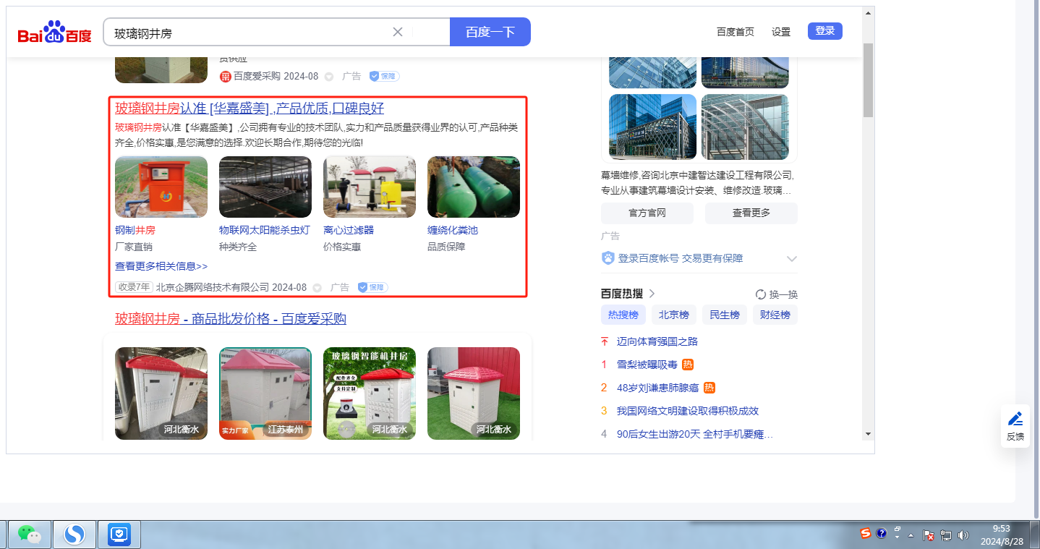Click the 查看更多 button
The height and width of the screenshot is (549, 1040).
pyautogui.click(x=751, y=213)
